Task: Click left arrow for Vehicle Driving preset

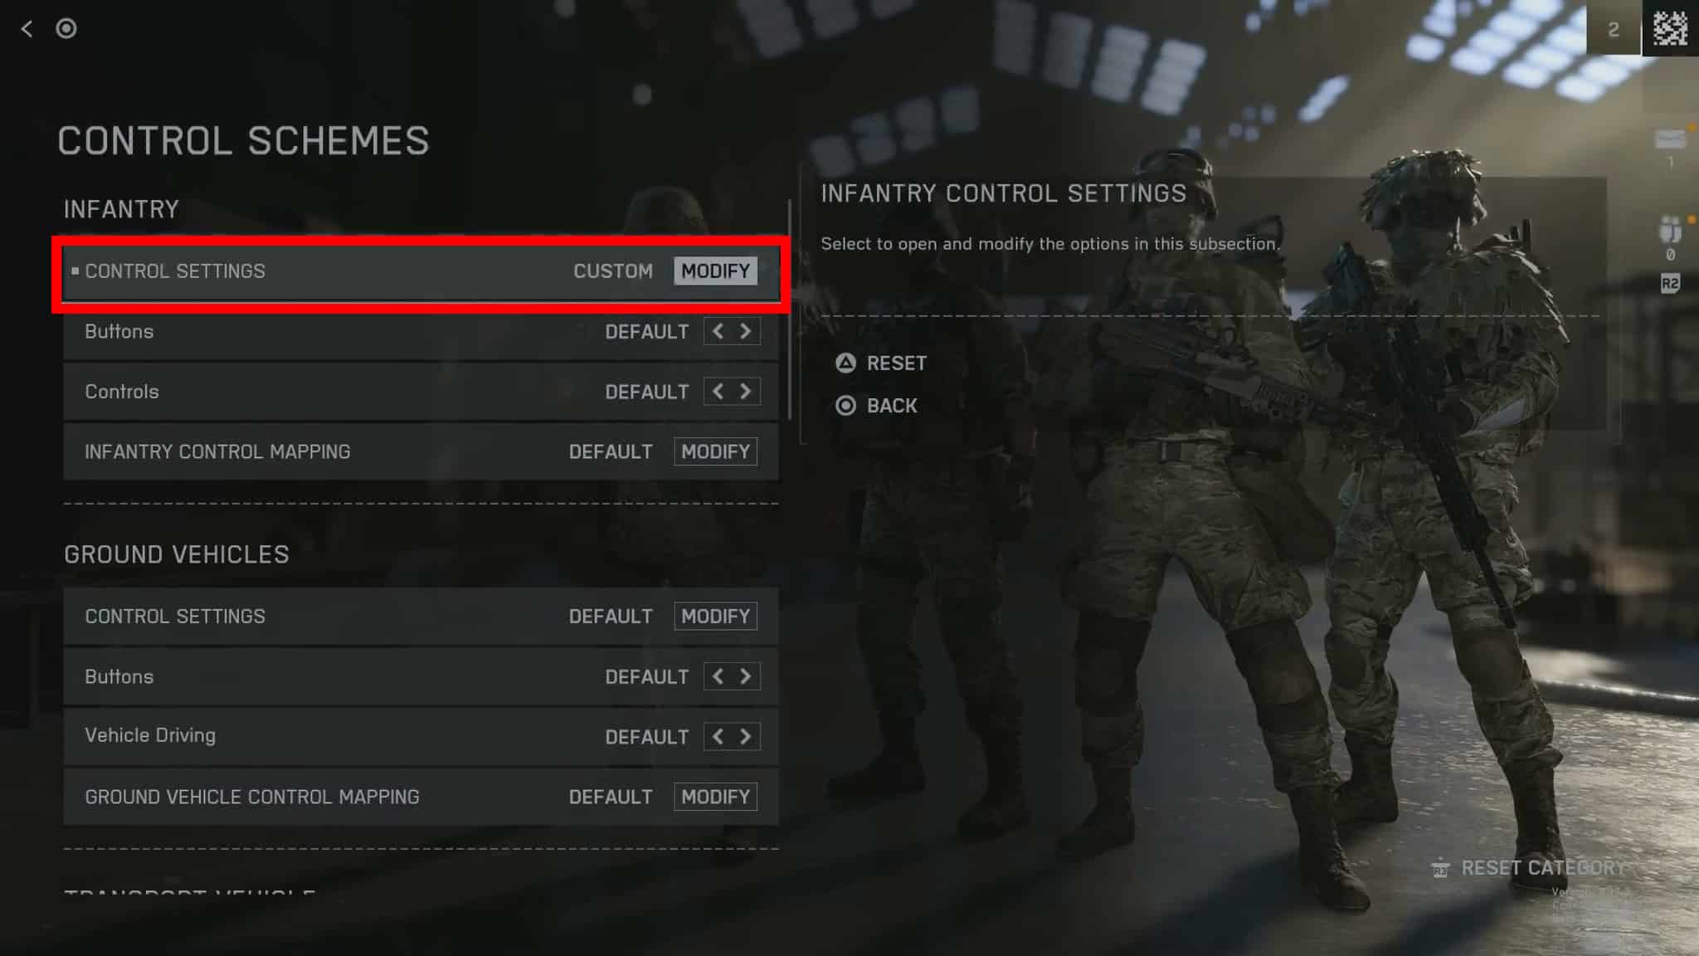Action: 718,736
